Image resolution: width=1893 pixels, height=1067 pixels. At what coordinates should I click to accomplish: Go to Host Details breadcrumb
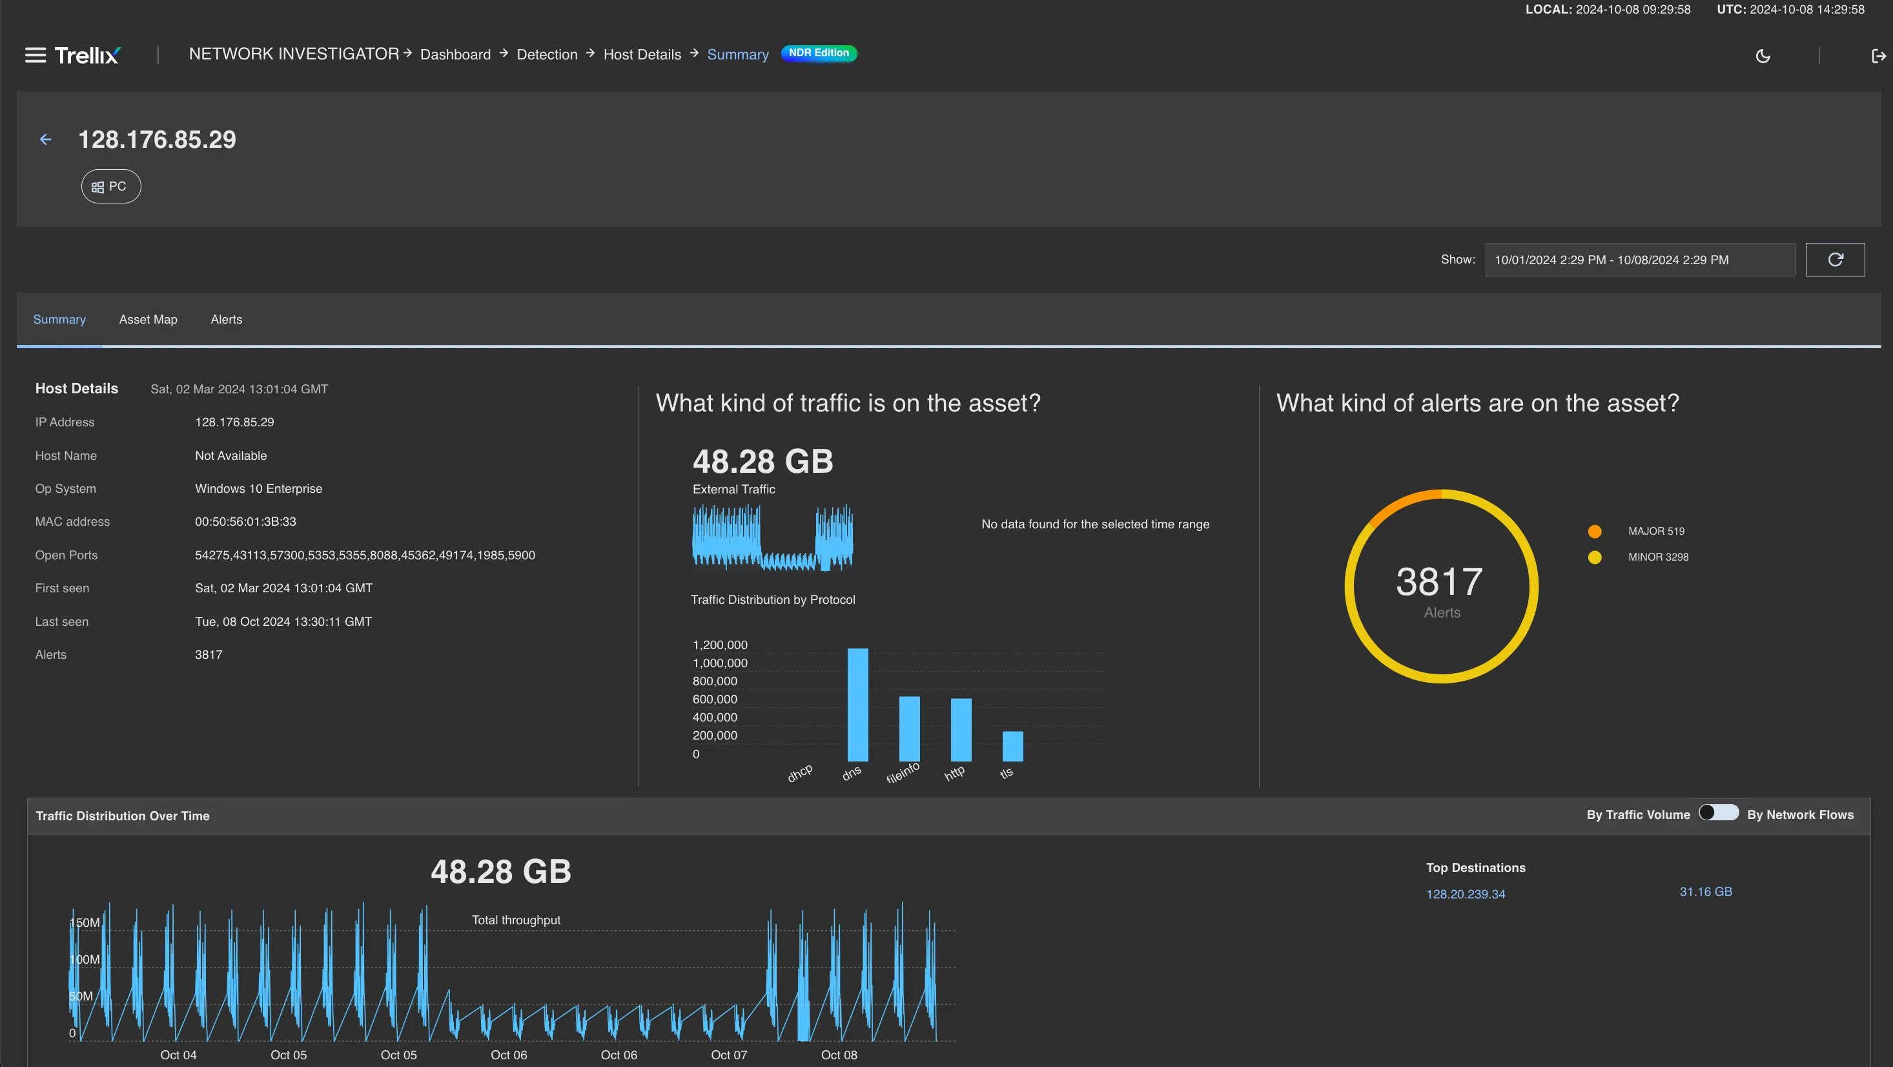(x=642, y=54)
